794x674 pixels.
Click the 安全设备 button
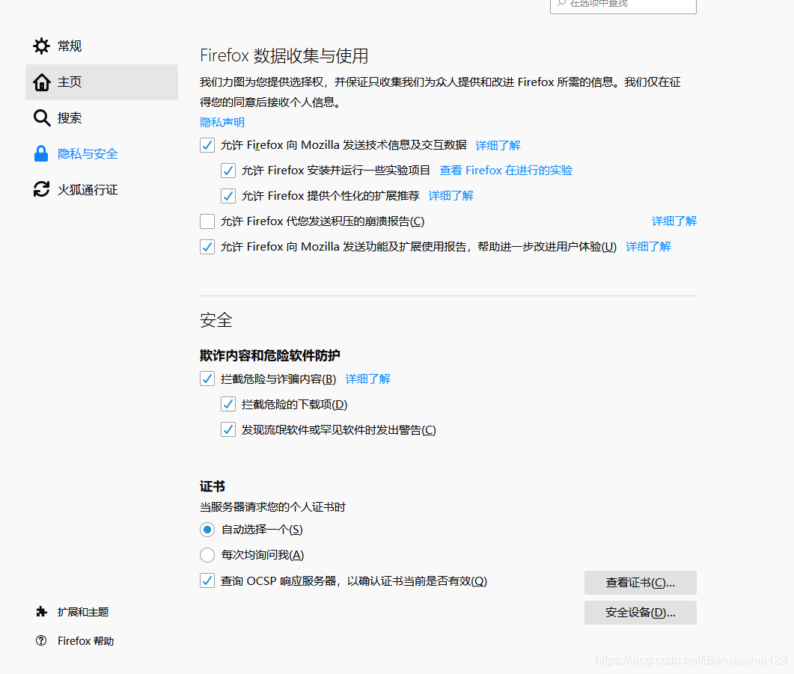click(641, 613)
